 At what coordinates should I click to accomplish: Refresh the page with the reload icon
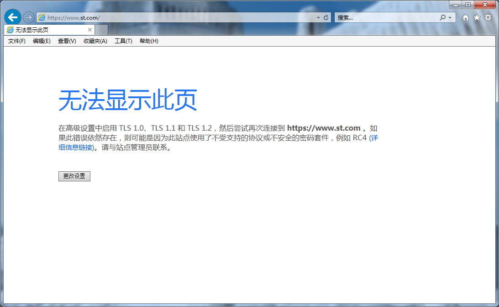(326, 18)
